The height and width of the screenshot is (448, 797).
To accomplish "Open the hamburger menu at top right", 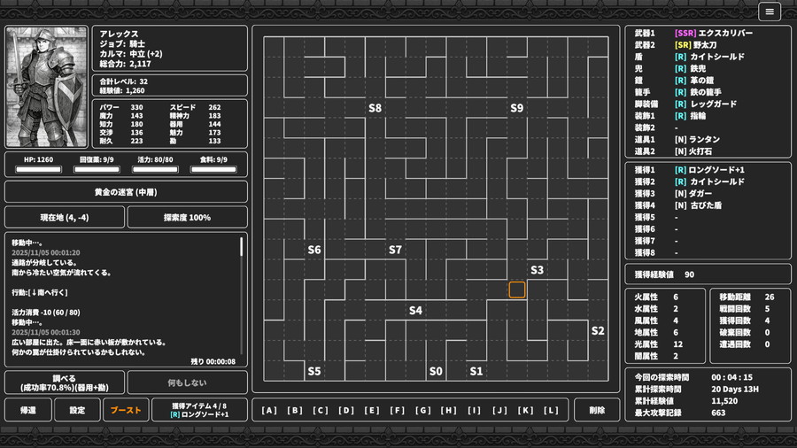I will [x=769, y=12].
